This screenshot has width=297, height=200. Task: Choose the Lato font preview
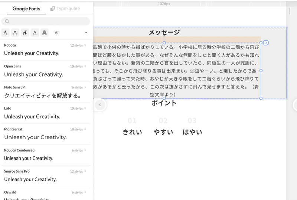coord(32,116)
